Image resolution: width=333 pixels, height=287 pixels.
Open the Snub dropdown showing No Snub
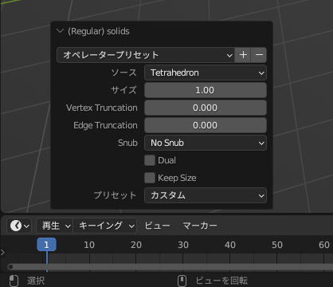[x=206, y=143]
